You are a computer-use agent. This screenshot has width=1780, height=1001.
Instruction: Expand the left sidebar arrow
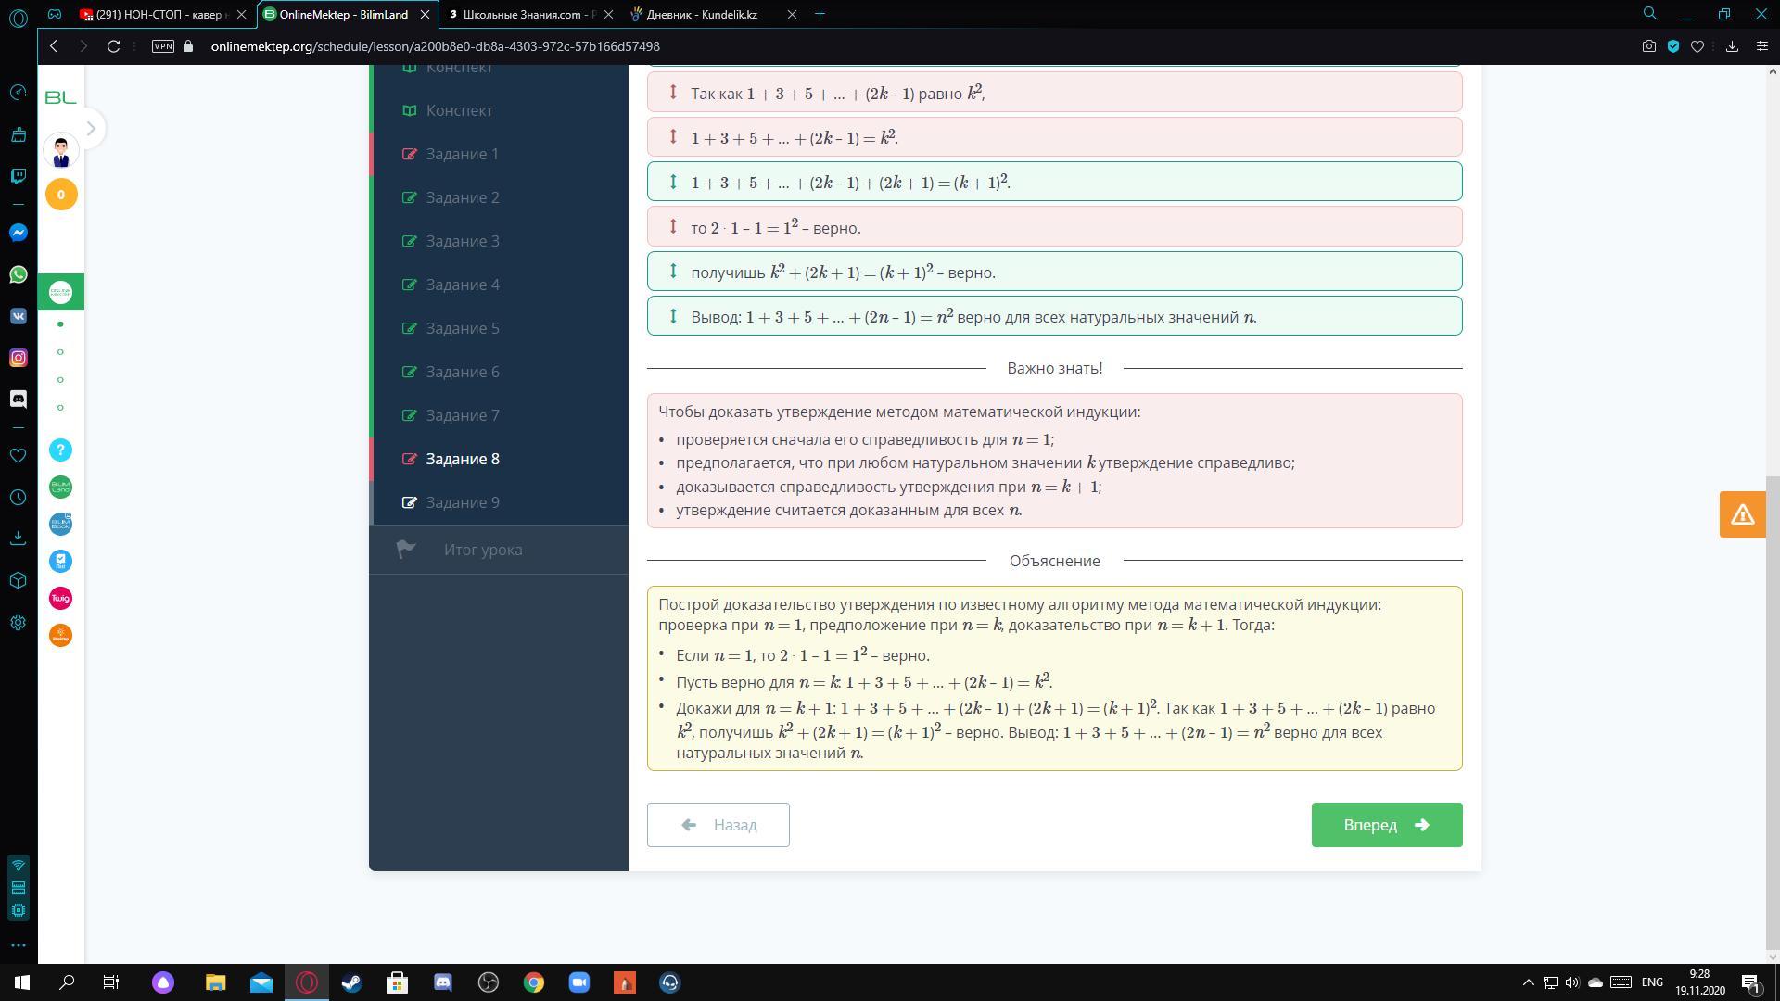click(x=91, y=129)
